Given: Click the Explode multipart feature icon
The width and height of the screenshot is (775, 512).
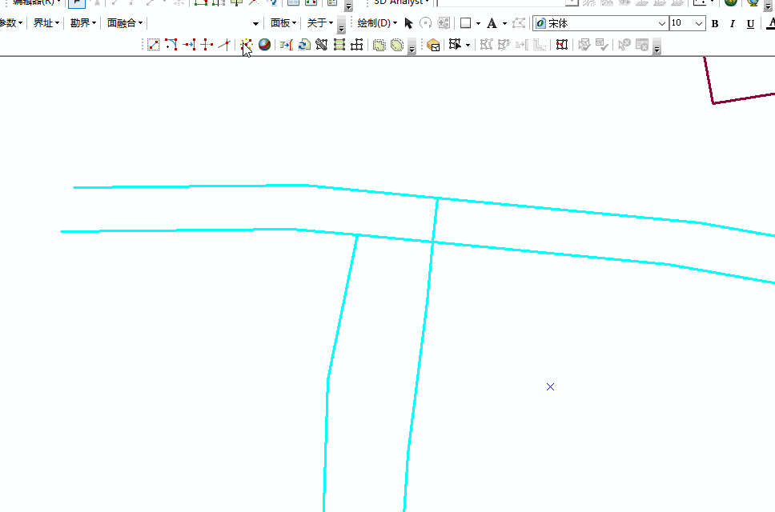Looking at the screenshot, I should coord(246,46).
